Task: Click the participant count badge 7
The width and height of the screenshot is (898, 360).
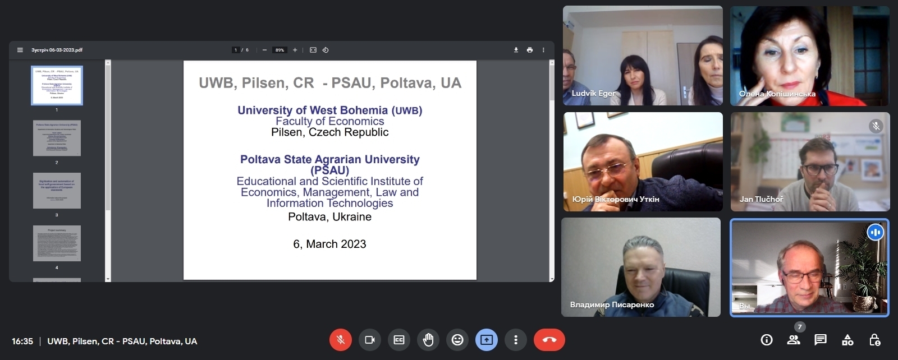Action: click(800, 327)
